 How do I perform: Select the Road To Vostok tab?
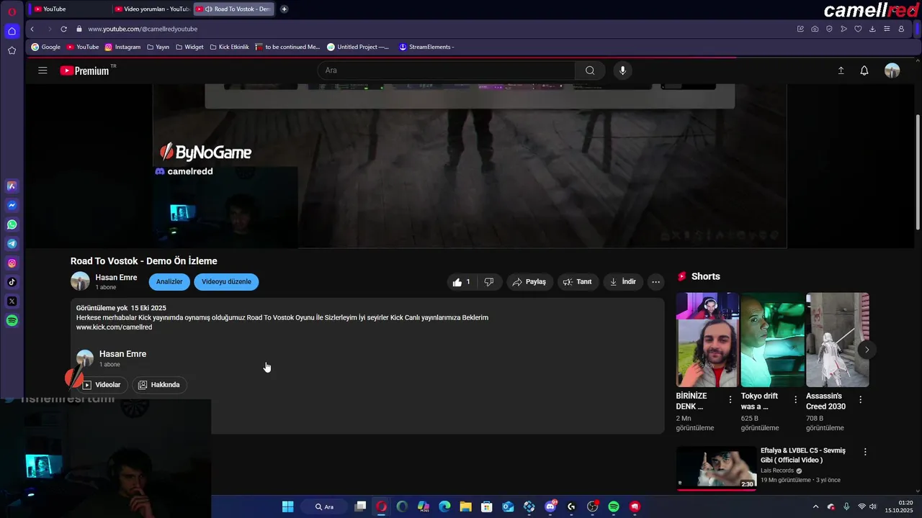(x=234, y=9)
